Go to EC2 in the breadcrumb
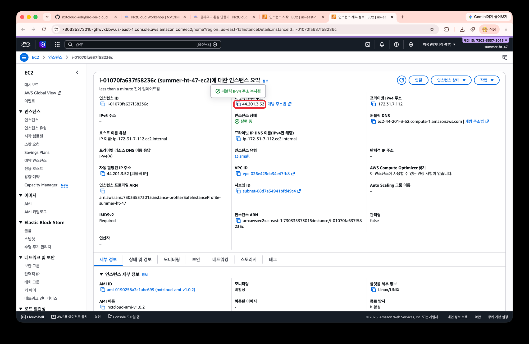The image size is (529, 344). pos(35,57)
